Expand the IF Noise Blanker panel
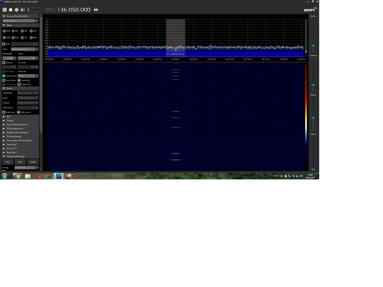The image size is (383, 287). coord(20,136)
